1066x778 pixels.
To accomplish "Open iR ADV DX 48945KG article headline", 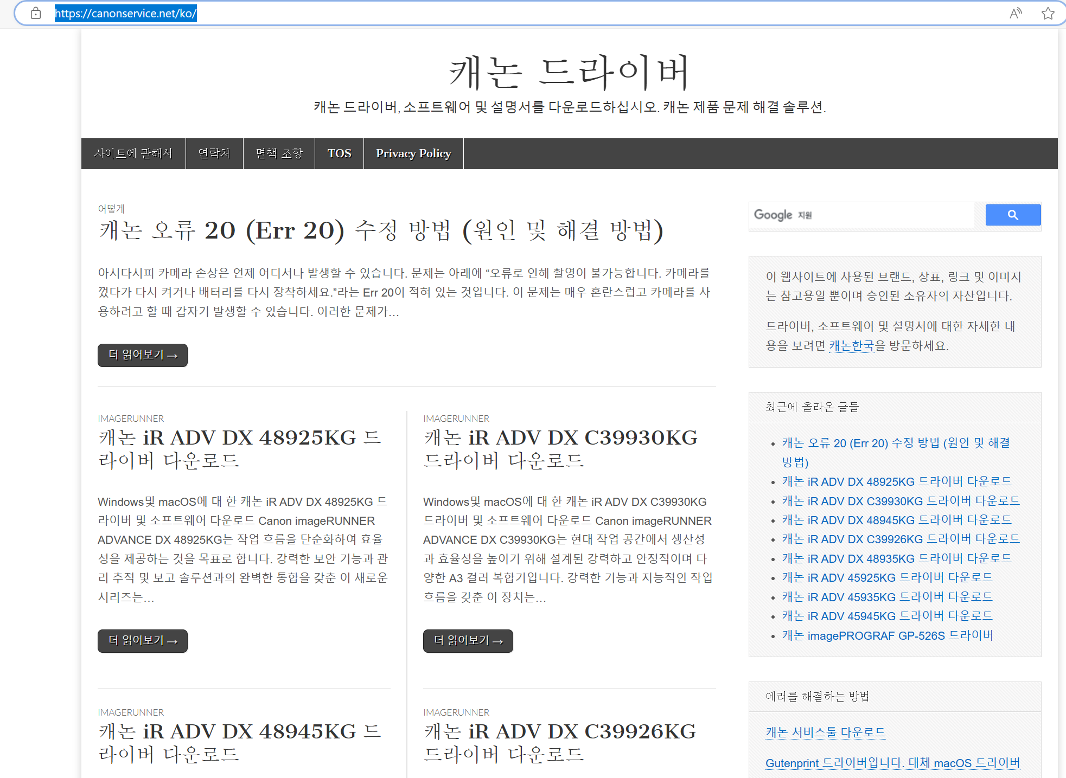I will click(240, 743).
